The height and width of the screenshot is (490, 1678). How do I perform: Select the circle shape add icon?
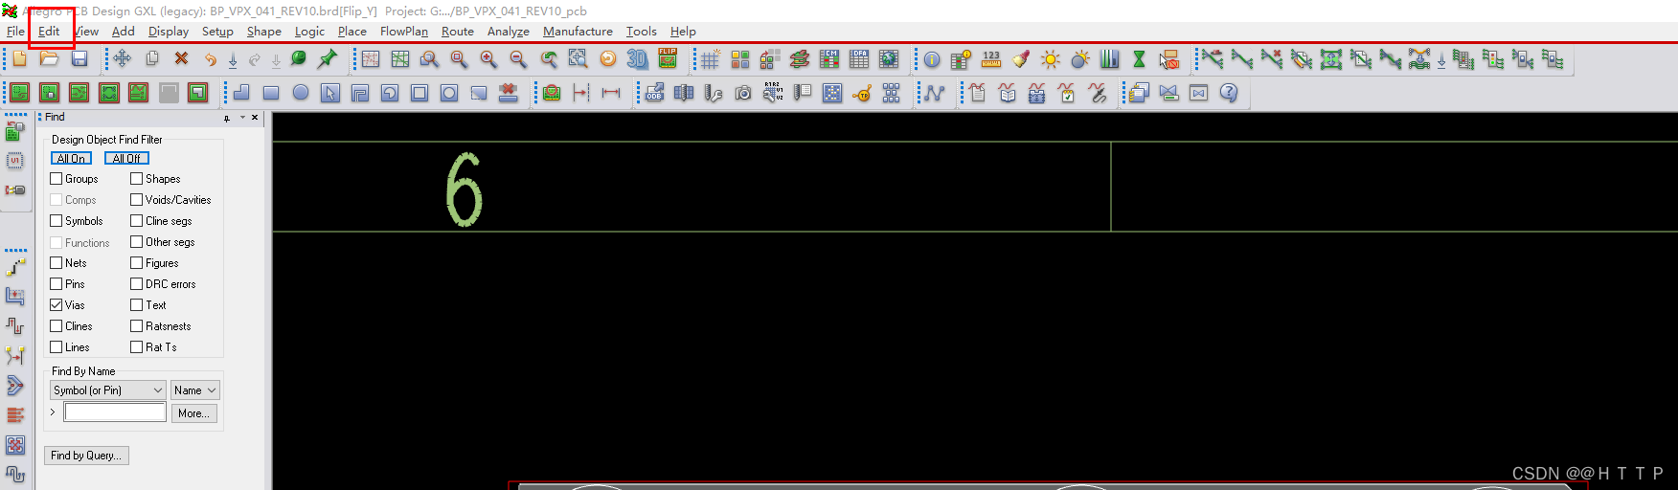point(301,93)
